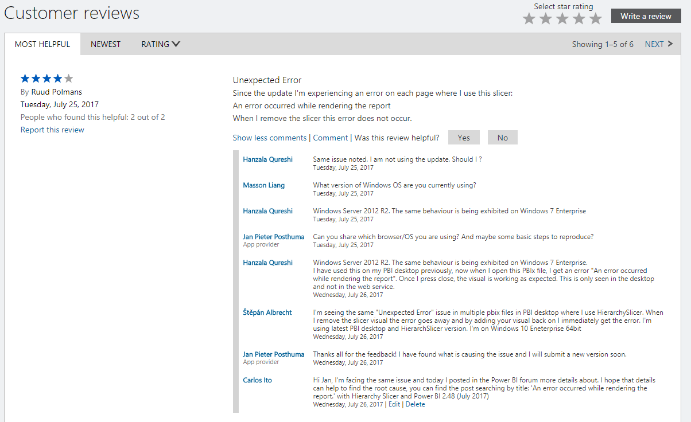Open Štěpán Albrecht's profile link
Image resolution: width=691 pixels, height=422 pixels.
pos(267,312)
